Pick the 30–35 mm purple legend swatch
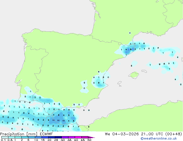The width and height of the screenshot is (183, 141). point(65,137)
